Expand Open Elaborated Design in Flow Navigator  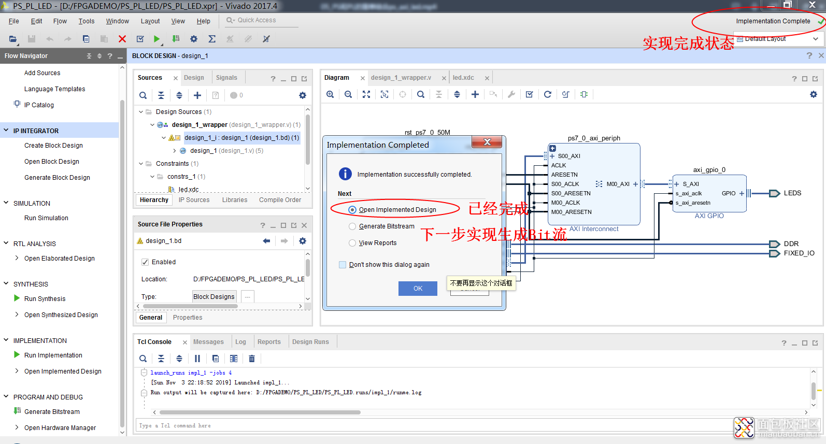click(x=17, y=258)
